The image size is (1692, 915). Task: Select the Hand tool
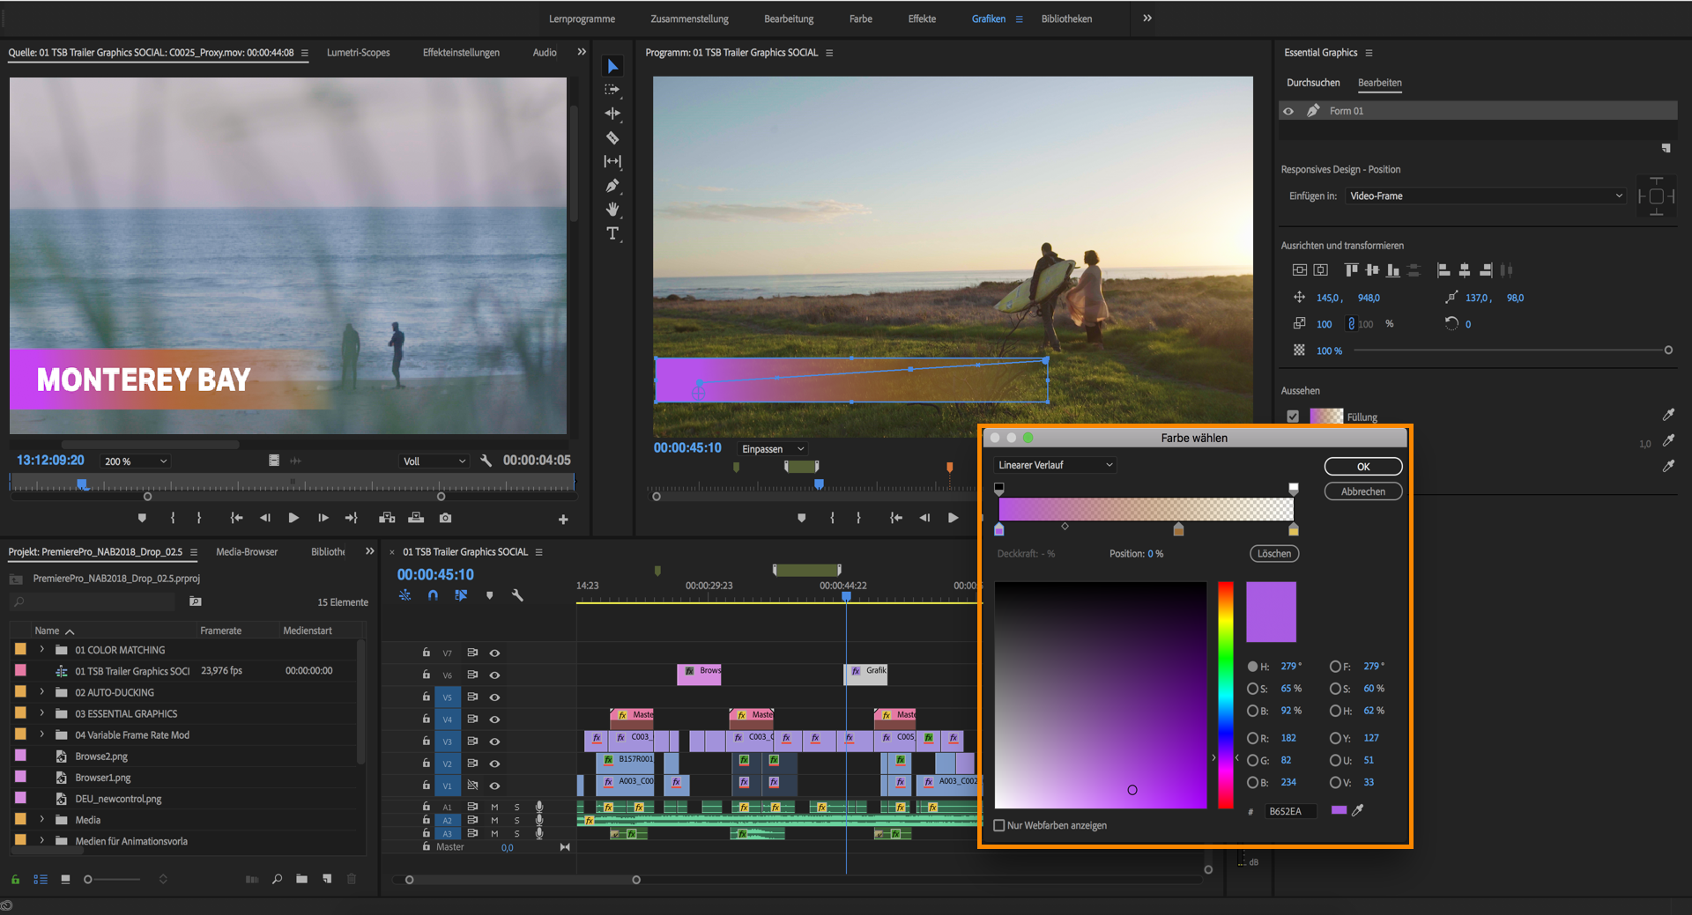tap(612, 210)
